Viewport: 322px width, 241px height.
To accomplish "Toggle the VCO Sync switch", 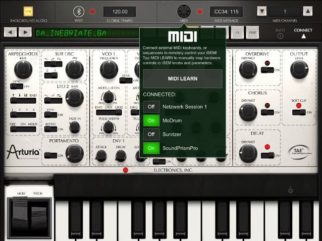I will 126,80.
